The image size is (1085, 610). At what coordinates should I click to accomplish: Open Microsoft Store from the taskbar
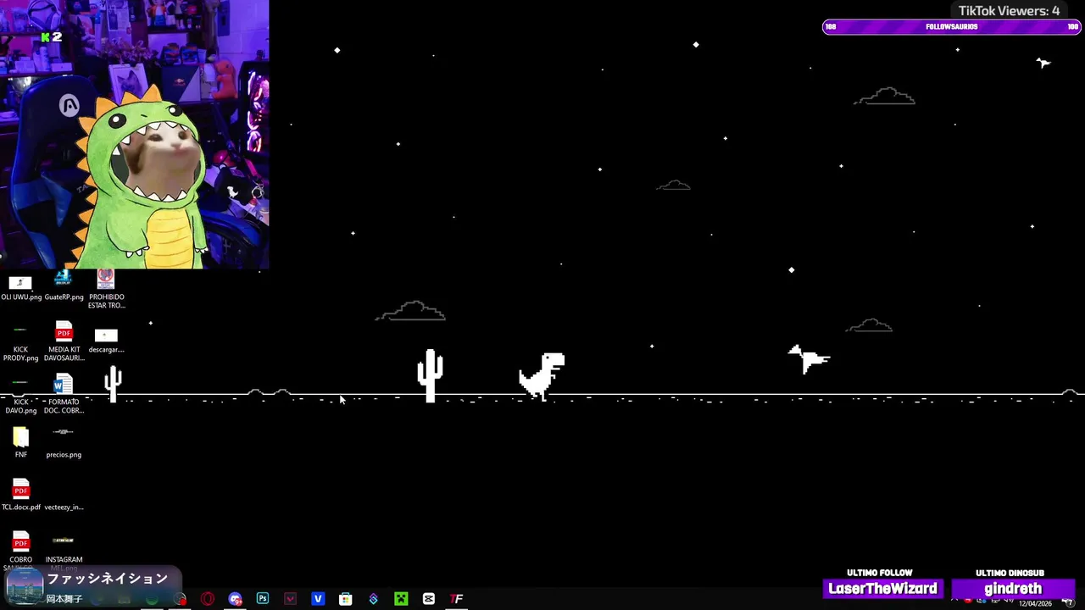tap(345, 599)
